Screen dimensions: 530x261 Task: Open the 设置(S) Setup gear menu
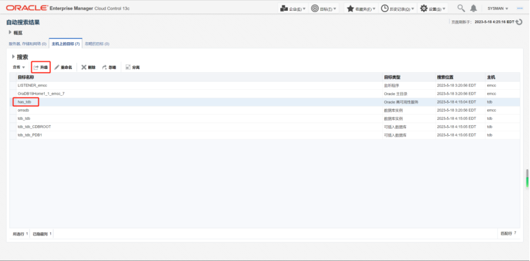click(433, 8)
